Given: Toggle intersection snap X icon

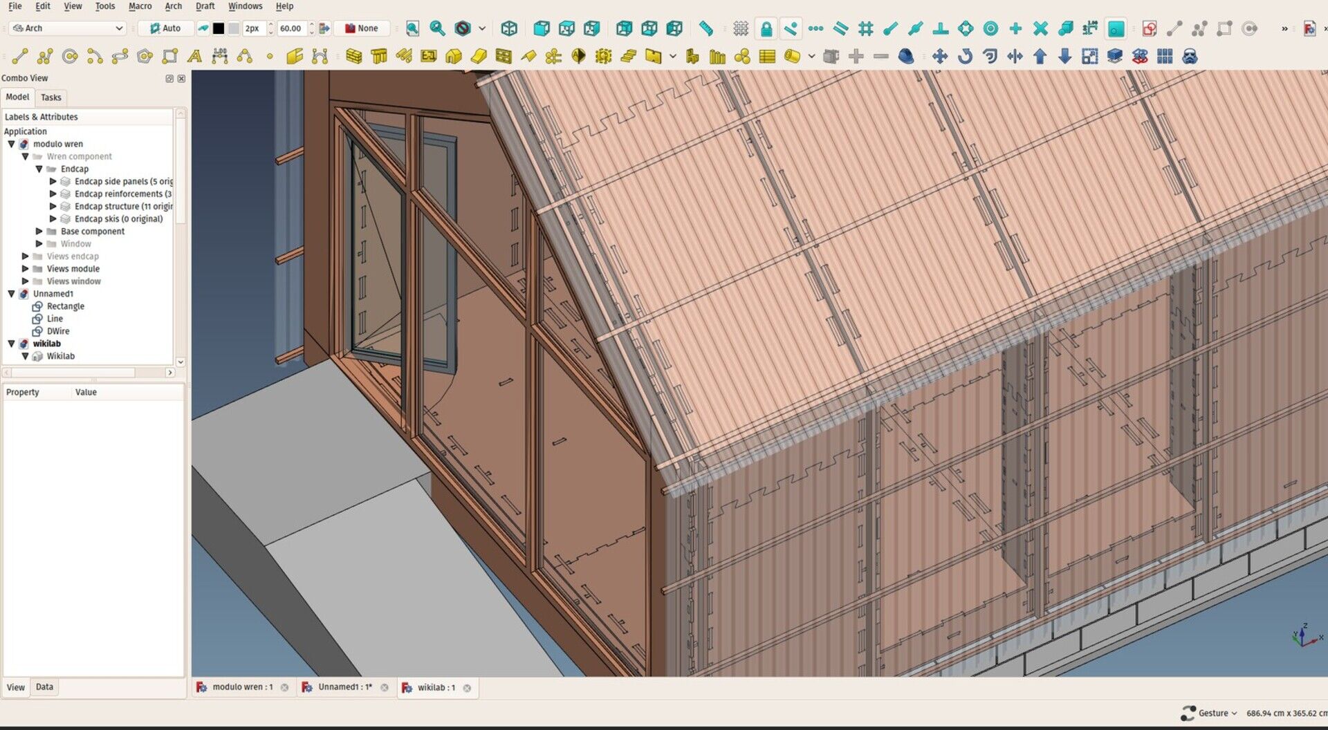Looking at the screenshot, I should (x=1040, y=28).
